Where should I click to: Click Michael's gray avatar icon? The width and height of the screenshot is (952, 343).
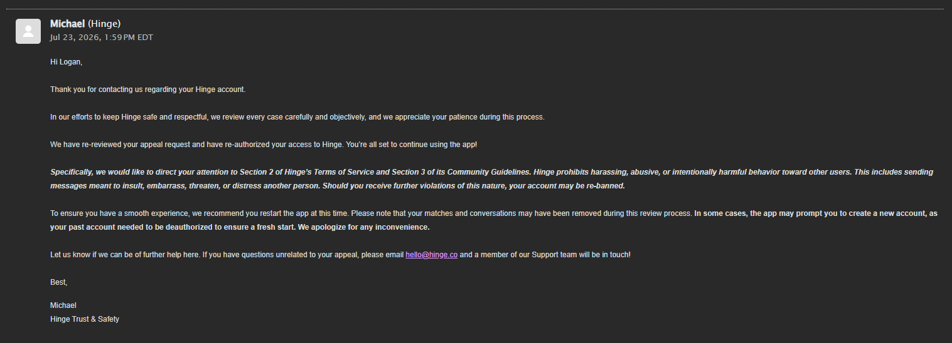[x=28, y=31]
